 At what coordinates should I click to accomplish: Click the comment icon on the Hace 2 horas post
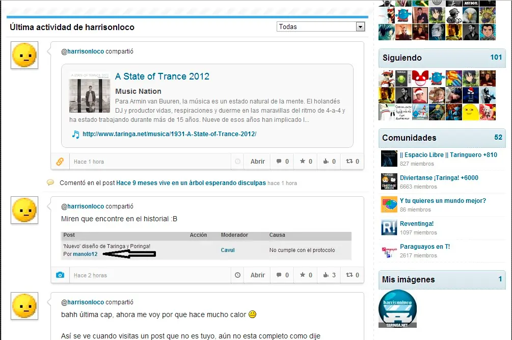point(279,275)
